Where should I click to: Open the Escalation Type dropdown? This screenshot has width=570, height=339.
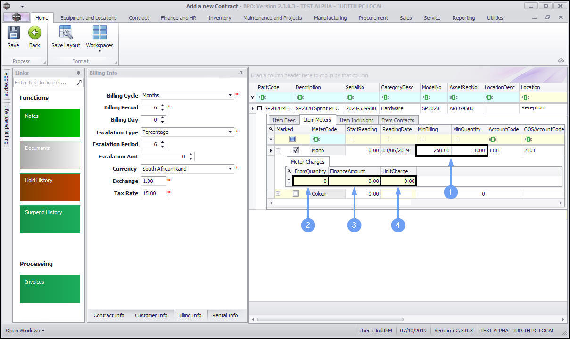click(x=231, y=132)
